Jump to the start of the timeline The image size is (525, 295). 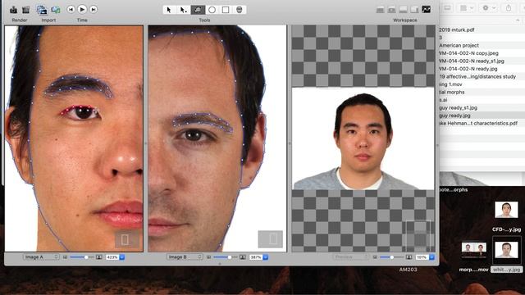[71, 9]
